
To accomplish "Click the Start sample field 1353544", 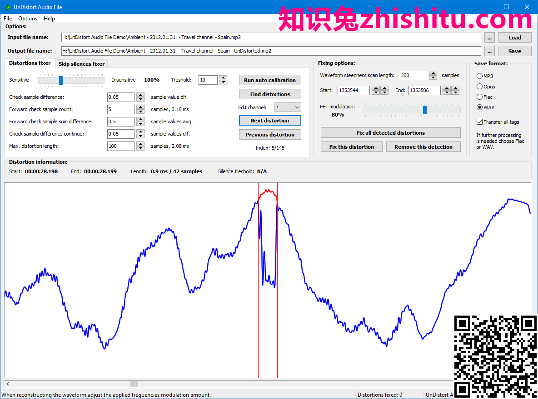I will [354, 90].
